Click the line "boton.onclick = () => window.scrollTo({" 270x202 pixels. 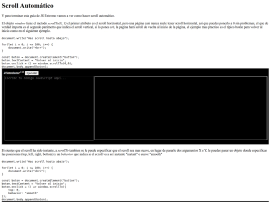[x=34, y=187]
